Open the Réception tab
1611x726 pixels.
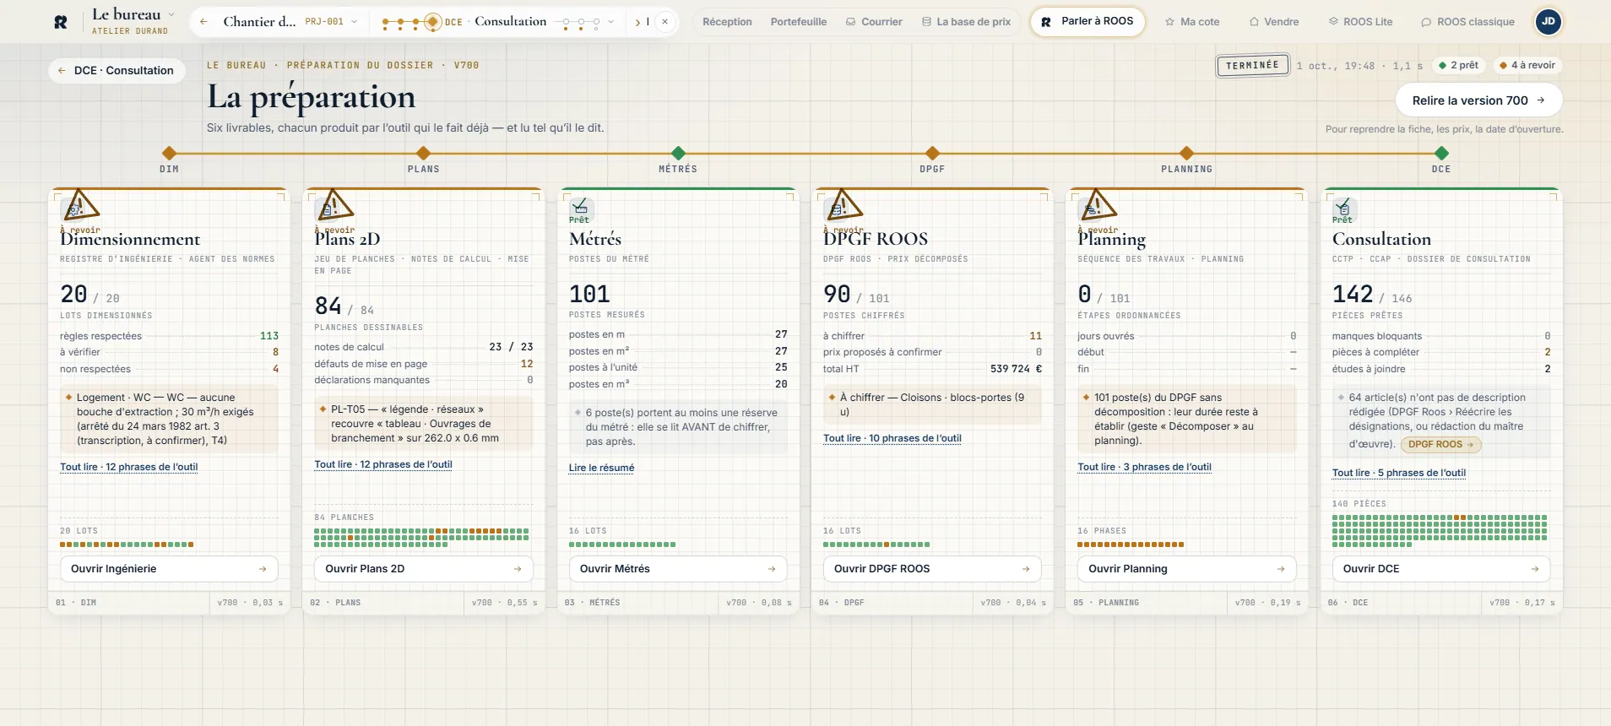[x=727, y=22]
